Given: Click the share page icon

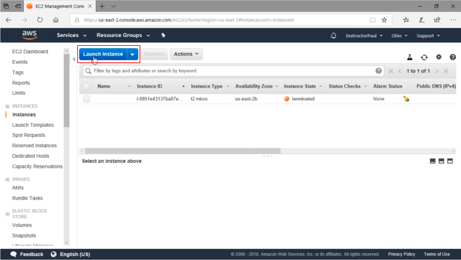Looking at the screenshot, I should point(437,20).
